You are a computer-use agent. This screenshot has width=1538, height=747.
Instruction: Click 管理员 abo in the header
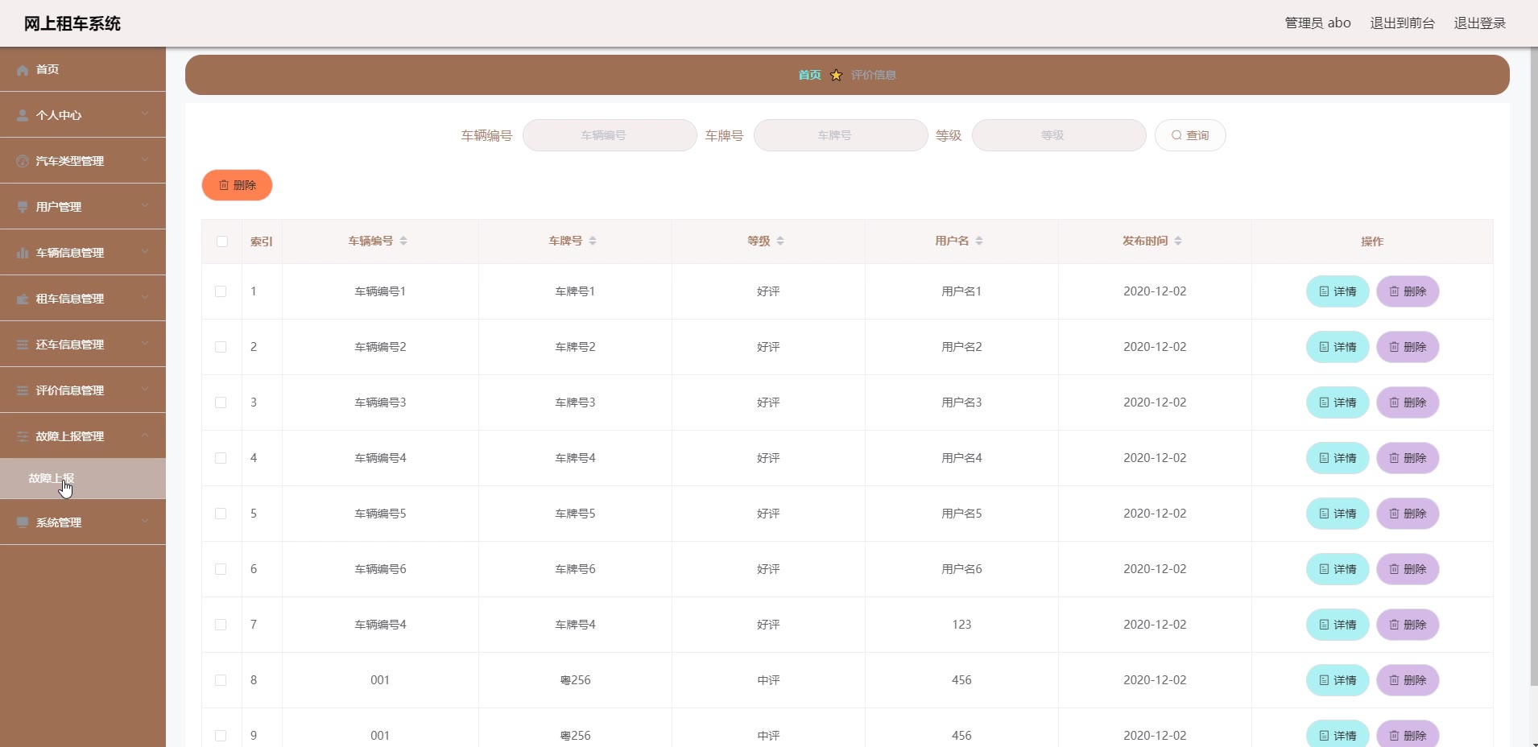tap(1317, 23)
